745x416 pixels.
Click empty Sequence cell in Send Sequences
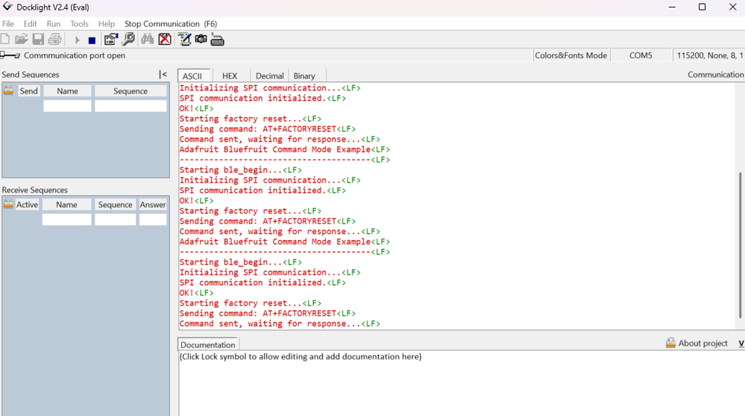point(131,105)
